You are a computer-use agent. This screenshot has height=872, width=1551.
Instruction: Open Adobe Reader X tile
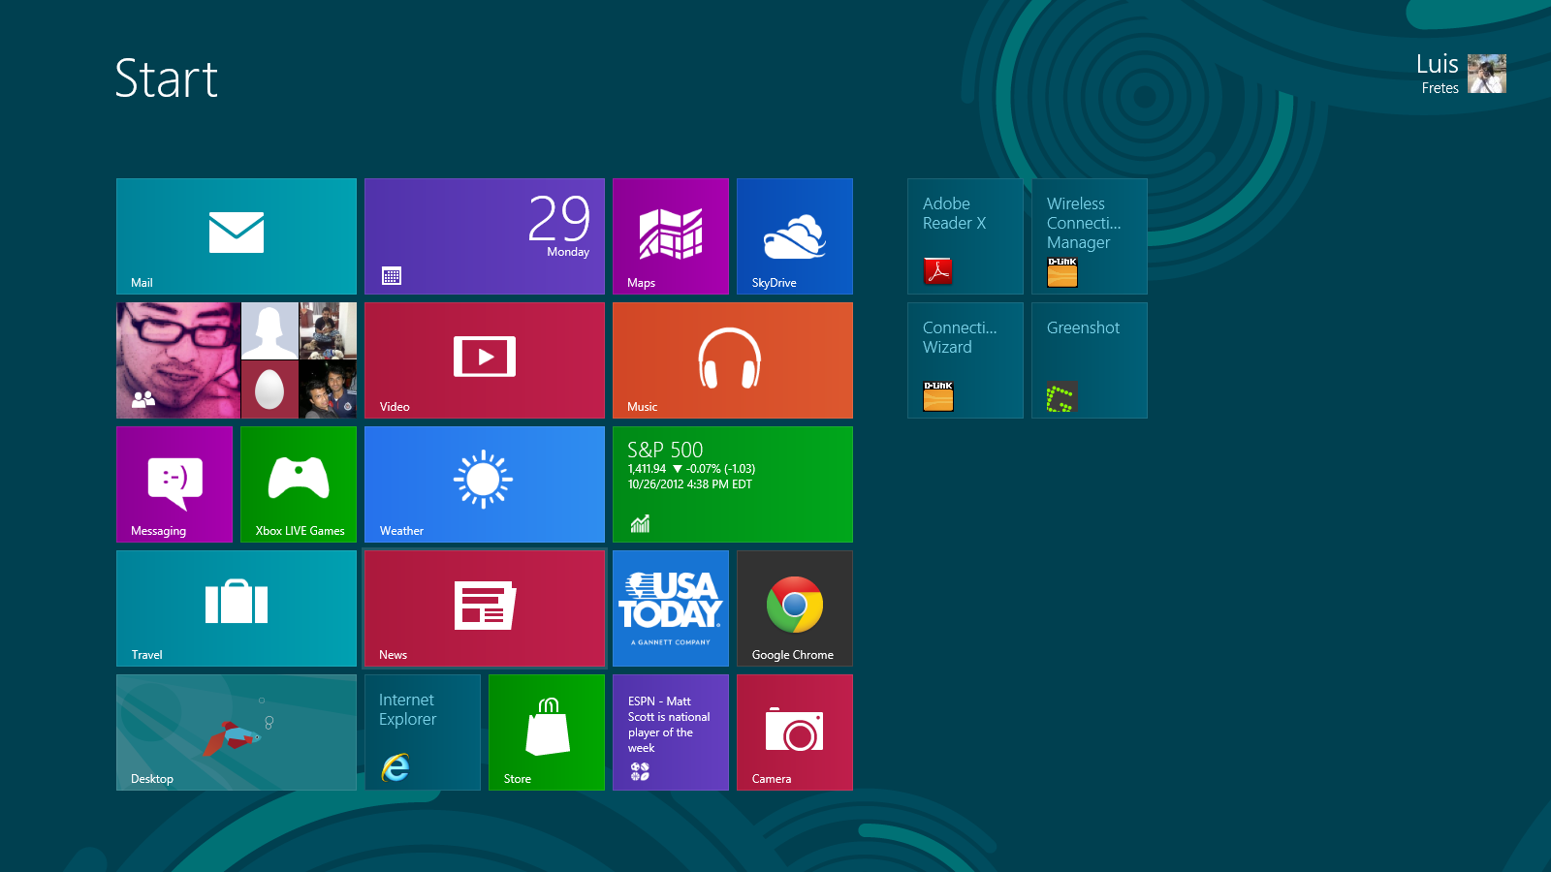tap(965, 236)
